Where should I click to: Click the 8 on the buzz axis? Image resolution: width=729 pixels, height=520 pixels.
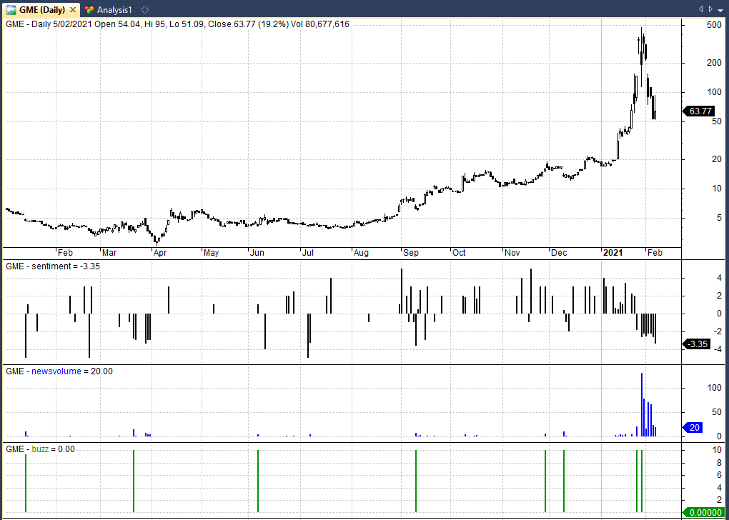[x=720, y=463]
